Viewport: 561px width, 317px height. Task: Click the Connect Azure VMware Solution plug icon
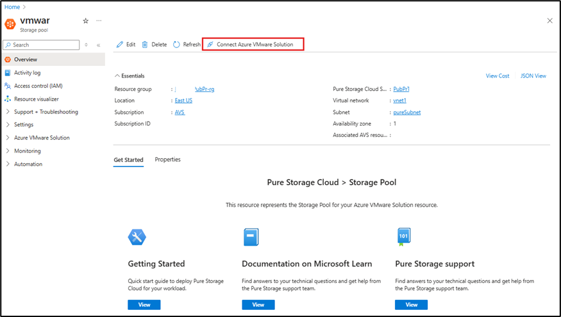point(210,45)
